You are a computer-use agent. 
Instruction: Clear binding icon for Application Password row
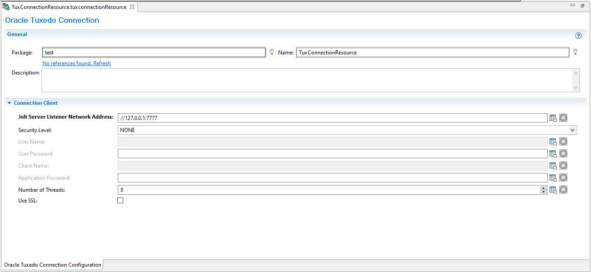pyautogui.click(x=563, y=178)
